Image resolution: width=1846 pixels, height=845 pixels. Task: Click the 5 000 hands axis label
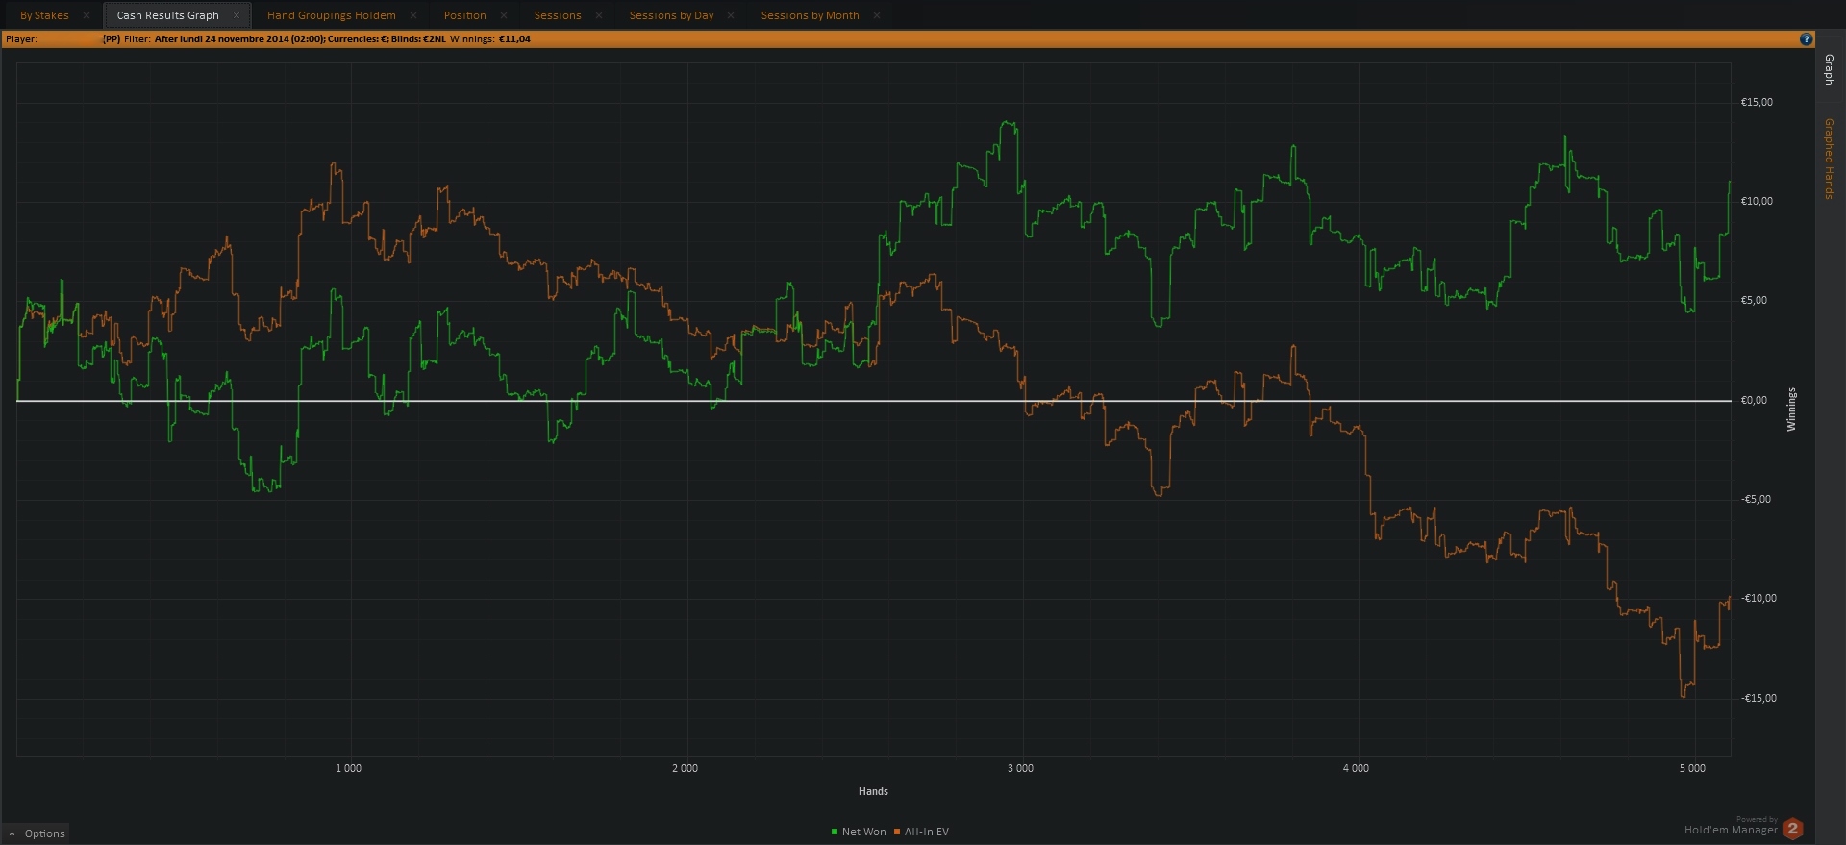click(x=1692, y=769)
